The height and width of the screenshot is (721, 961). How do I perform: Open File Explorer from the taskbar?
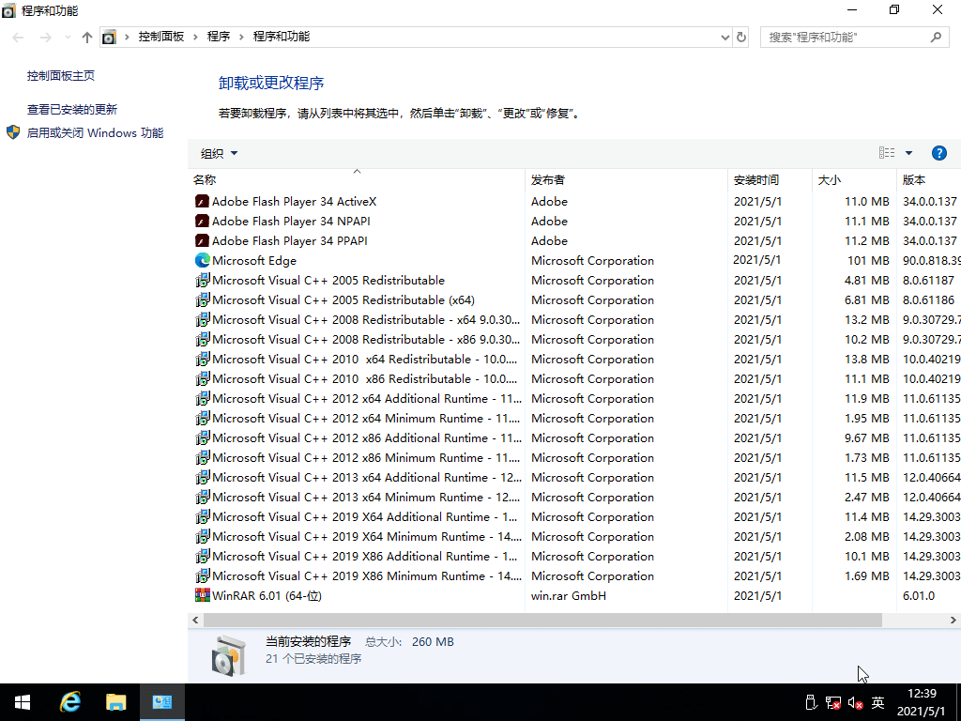coord(116,702)
